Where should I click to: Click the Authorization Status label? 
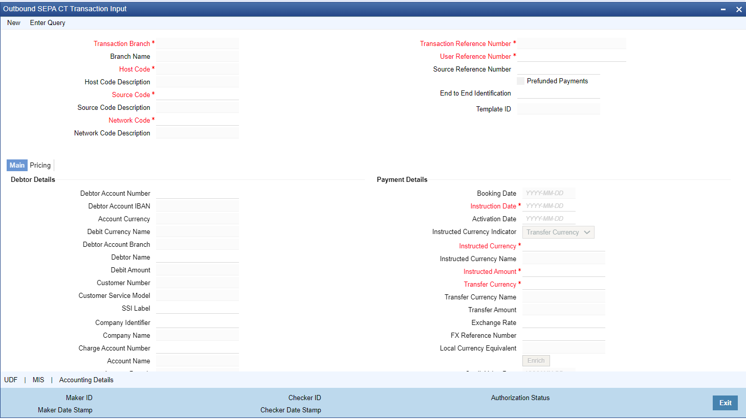pos(520,398)
